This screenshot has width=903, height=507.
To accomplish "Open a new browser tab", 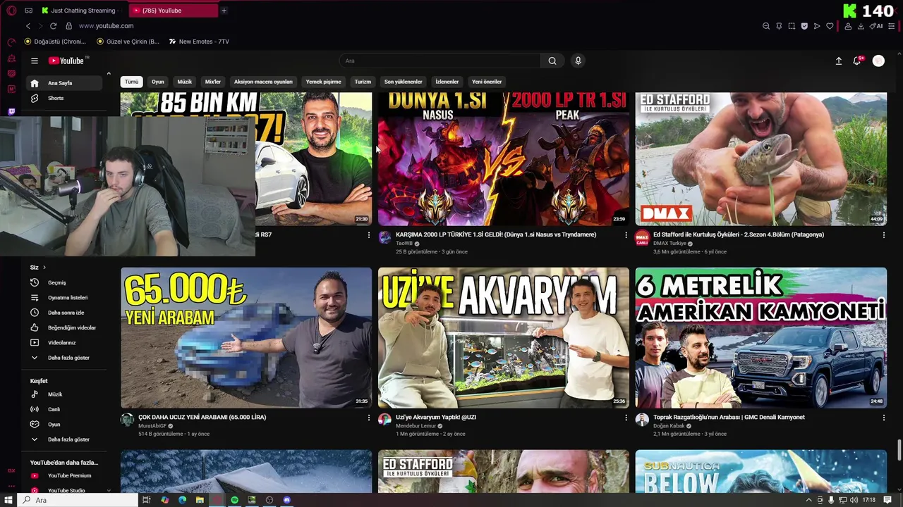I will (224, 11).
